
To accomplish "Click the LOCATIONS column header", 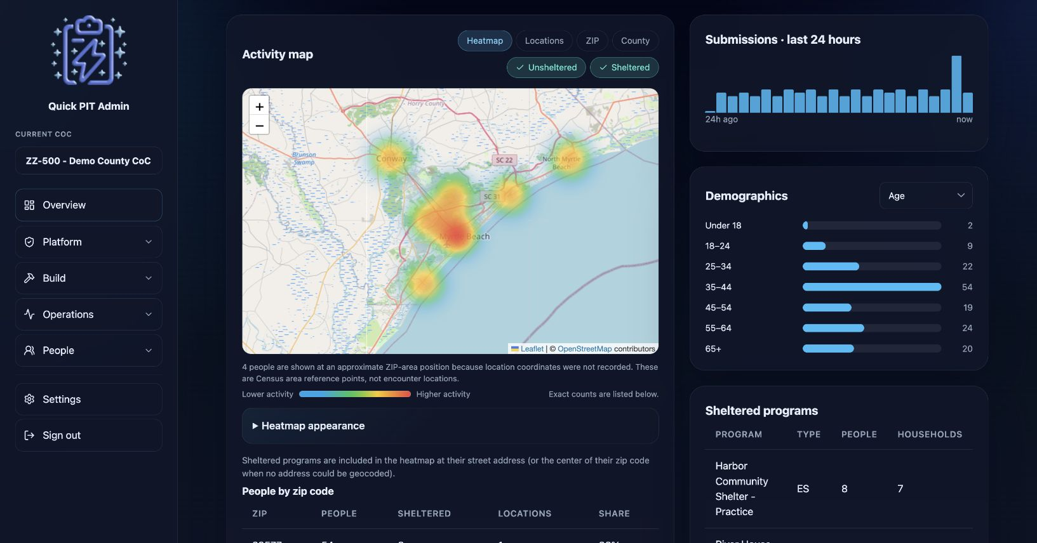I will point(525,514).
